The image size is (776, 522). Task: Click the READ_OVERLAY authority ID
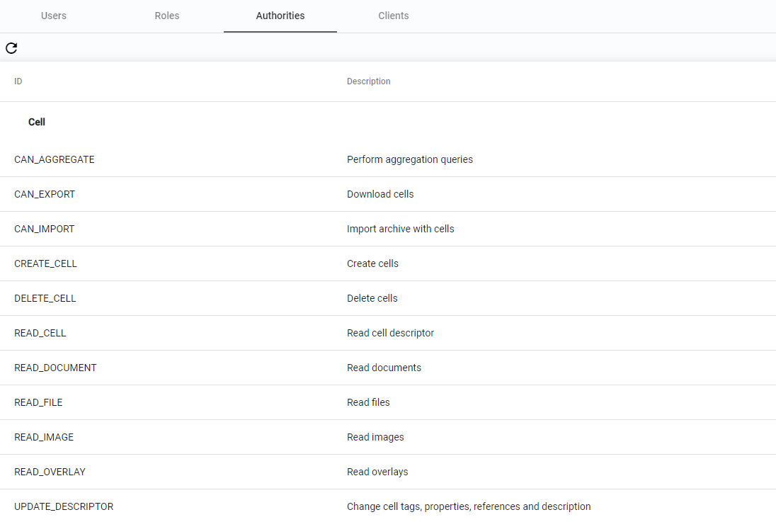50,472
